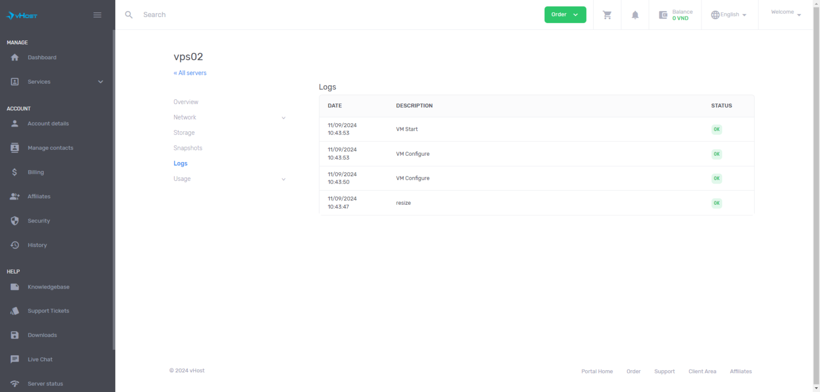Expand the Services chevron in sidebar
820x392 pixels.
pyautogui.click(x=100, y=82)
